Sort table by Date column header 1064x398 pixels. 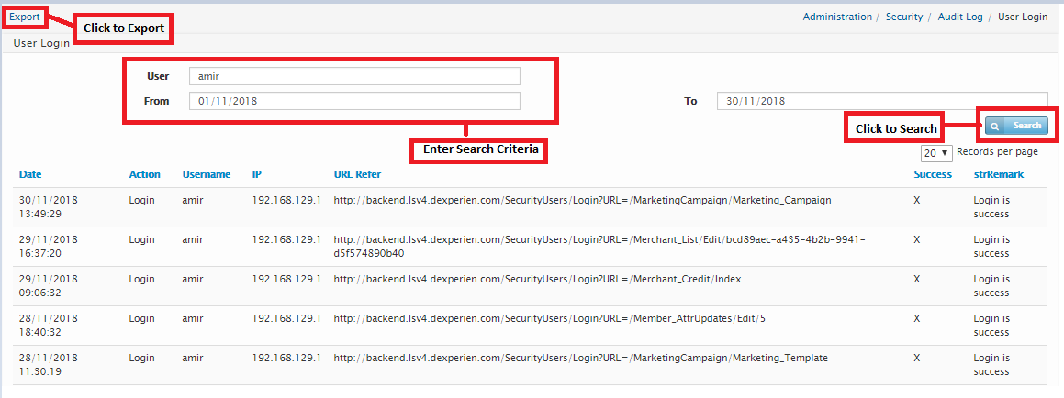coord(30,174)
